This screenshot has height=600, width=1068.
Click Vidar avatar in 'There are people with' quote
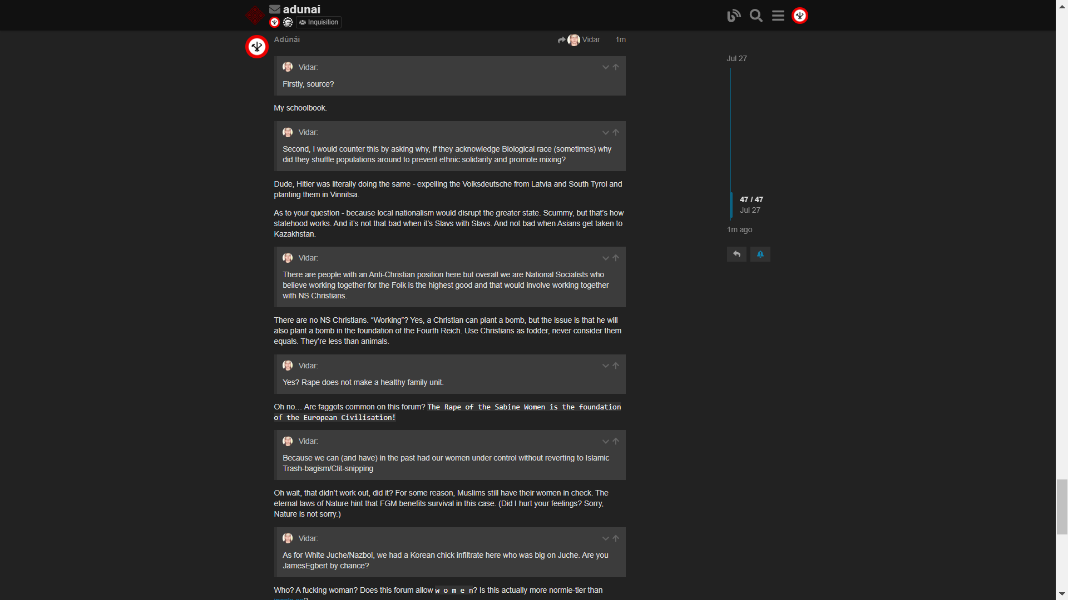click(288, 258)
